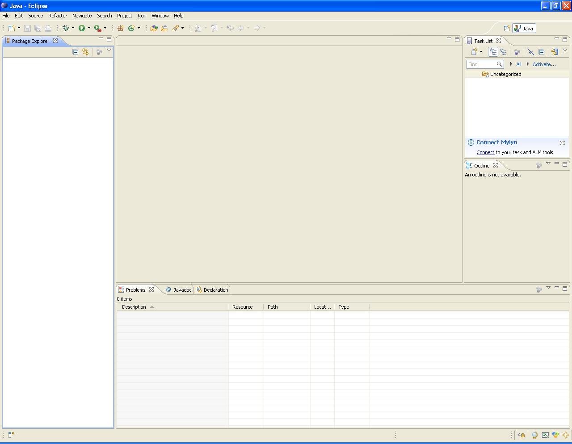This screenshot has height=444, width=572.
Task: Save the current editor contents
Action: [27, 28]
